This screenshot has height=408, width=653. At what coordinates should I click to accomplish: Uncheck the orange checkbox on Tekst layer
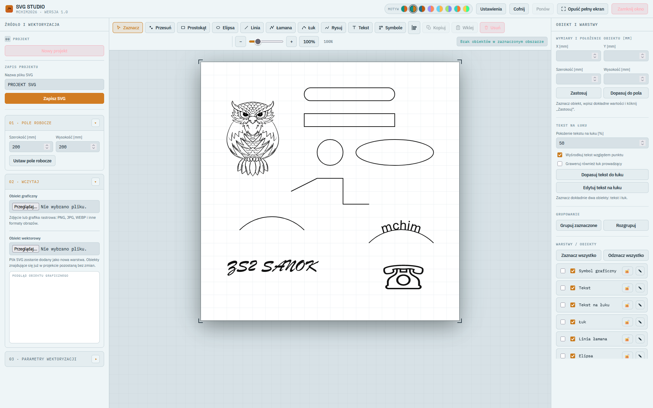pyautogui.click(x=573, y=288)
